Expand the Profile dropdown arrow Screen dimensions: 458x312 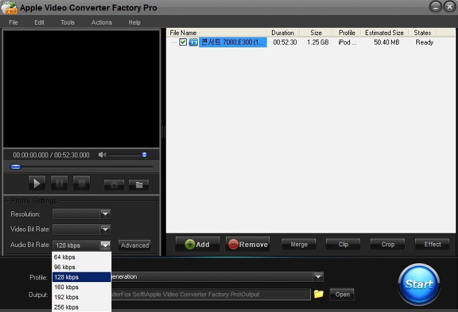[x=317, y=277]
